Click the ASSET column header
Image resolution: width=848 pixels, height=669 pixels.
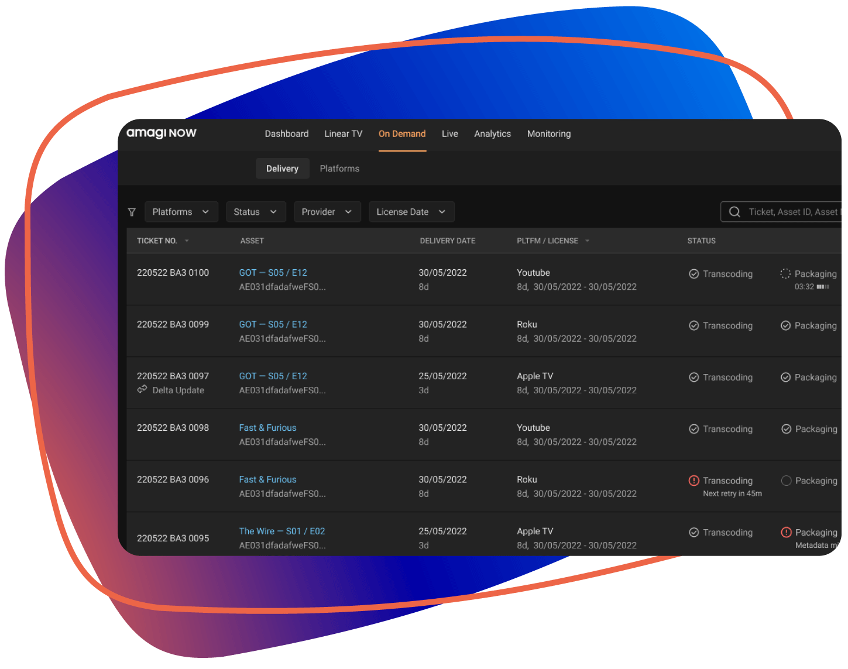[x=252, y=241]
